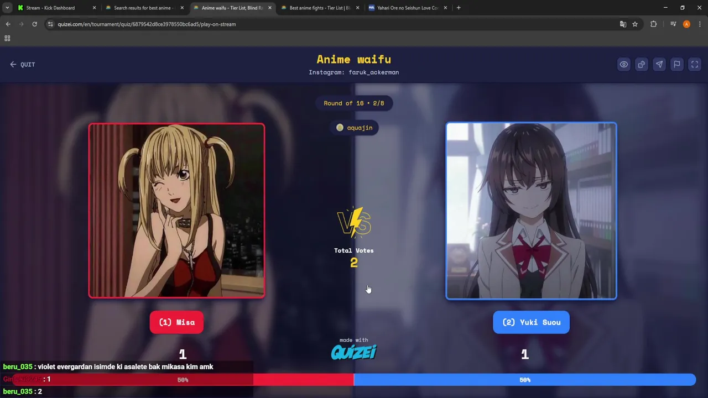Click the beru_035 : 2 chat message
The height and width of the screenshot is (398, 708).
(x=22, y=391)
